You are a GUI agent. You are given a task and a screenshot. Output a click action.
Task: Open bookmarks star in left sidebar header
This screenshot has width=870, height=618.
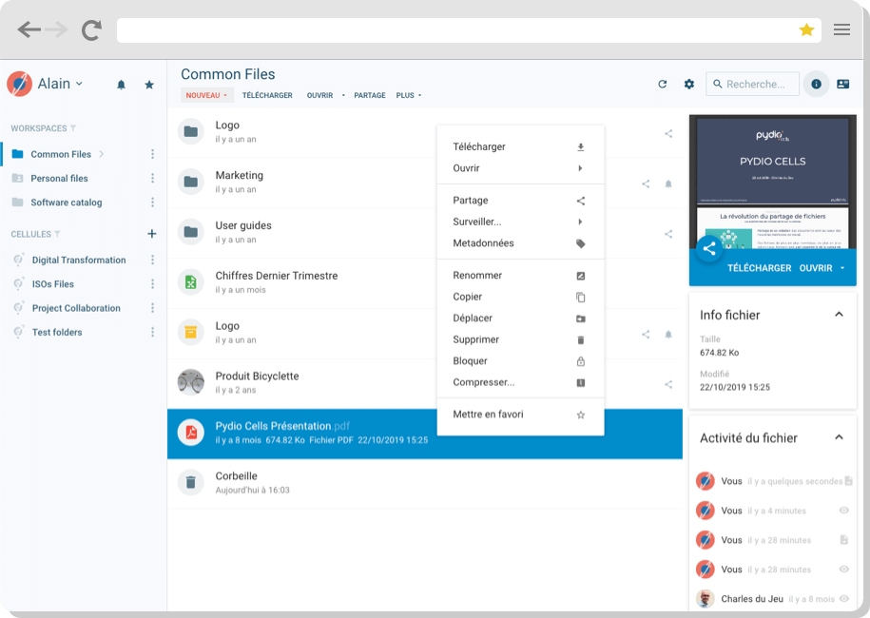pyautogui.click(x=149, y=85)
